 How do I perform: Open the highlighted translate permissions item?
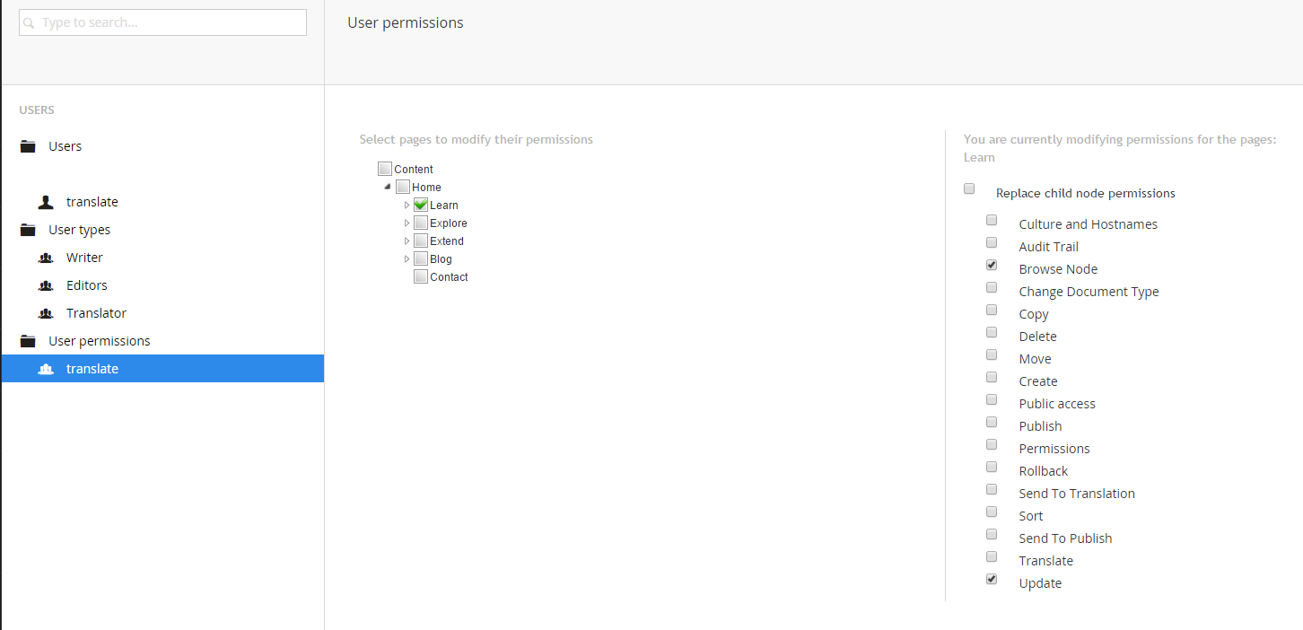pyautogui.click(x=162, y=369)
